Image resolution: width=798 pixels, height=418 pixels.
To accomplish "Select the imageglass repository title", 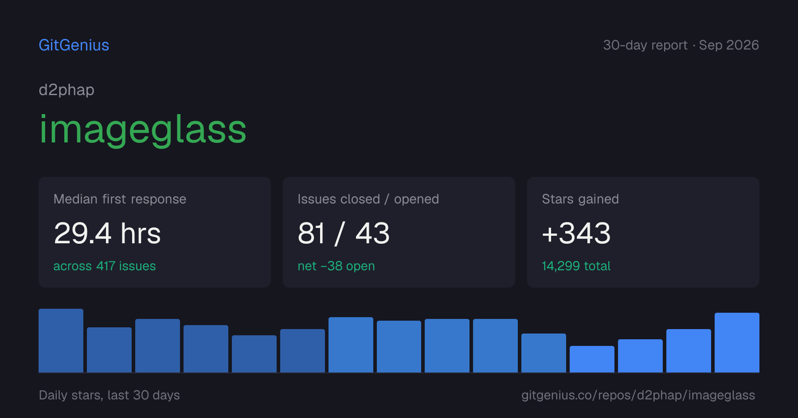I will click(x=143, y=129).
